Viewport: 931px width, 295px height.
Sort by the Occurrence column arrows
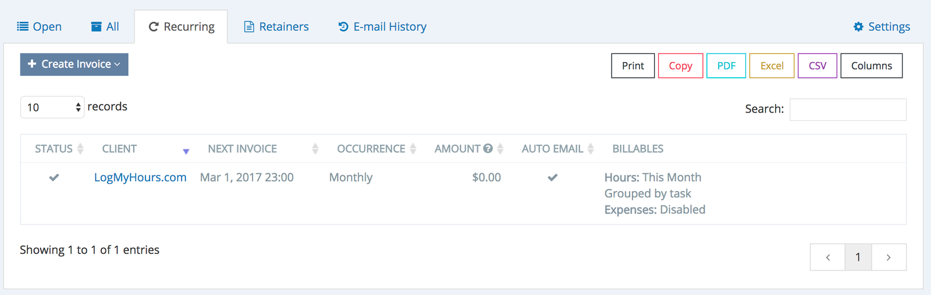coord(413,149)
